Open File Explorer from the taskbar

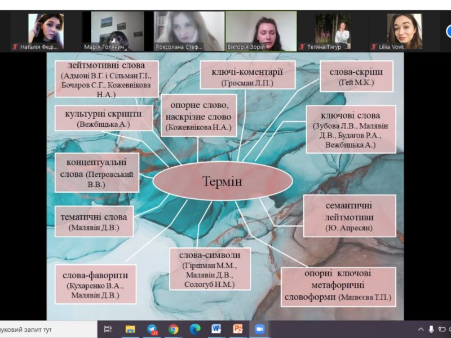click(130, 329)
